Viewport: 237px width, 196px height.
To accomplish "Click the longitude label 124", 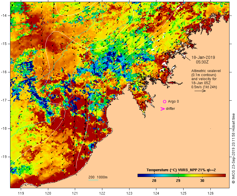I will (156, 193).
